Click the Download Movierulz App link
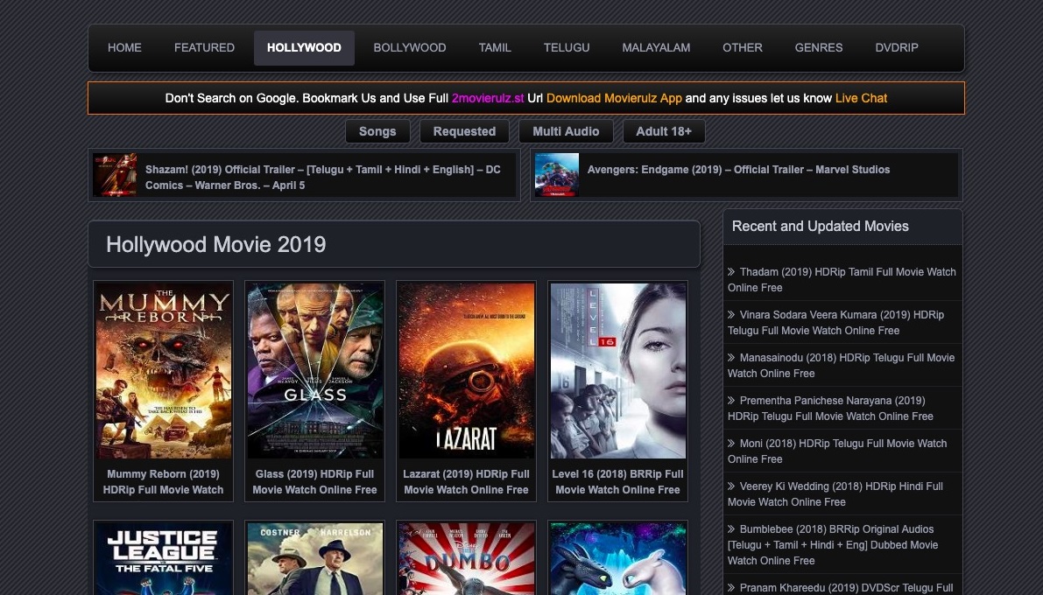 [614, 98]
